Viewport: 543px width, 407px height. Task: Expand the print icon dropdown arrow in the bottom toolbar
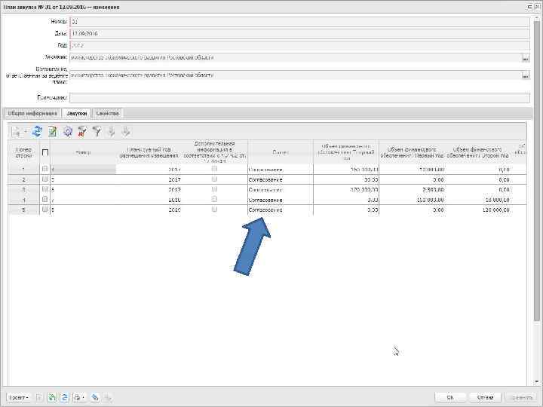click(x=84, y=397)
